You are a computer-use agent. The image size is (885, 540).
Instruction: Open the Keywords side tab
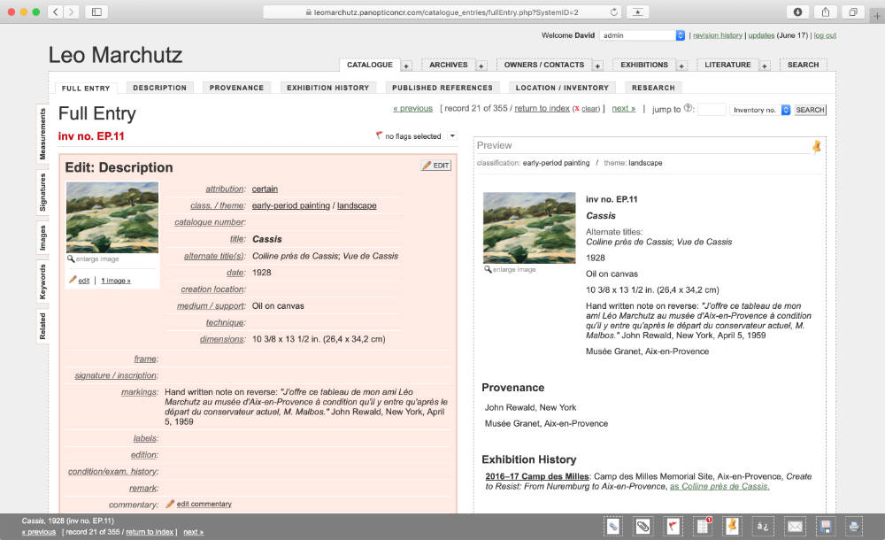coord(42,282)
